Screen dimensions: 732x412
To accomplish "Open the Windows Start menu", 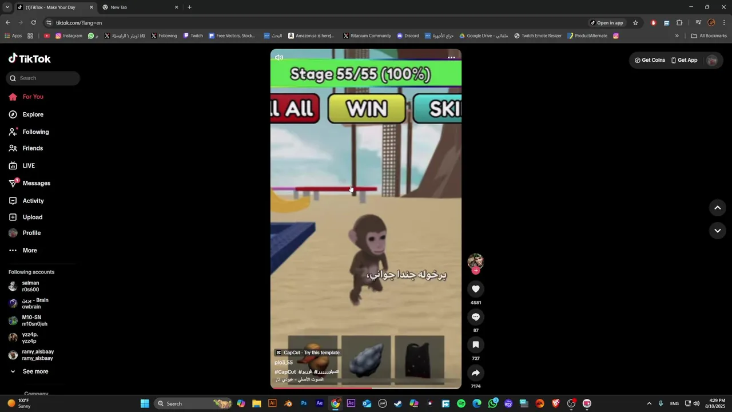I will (x=145, y=403).
